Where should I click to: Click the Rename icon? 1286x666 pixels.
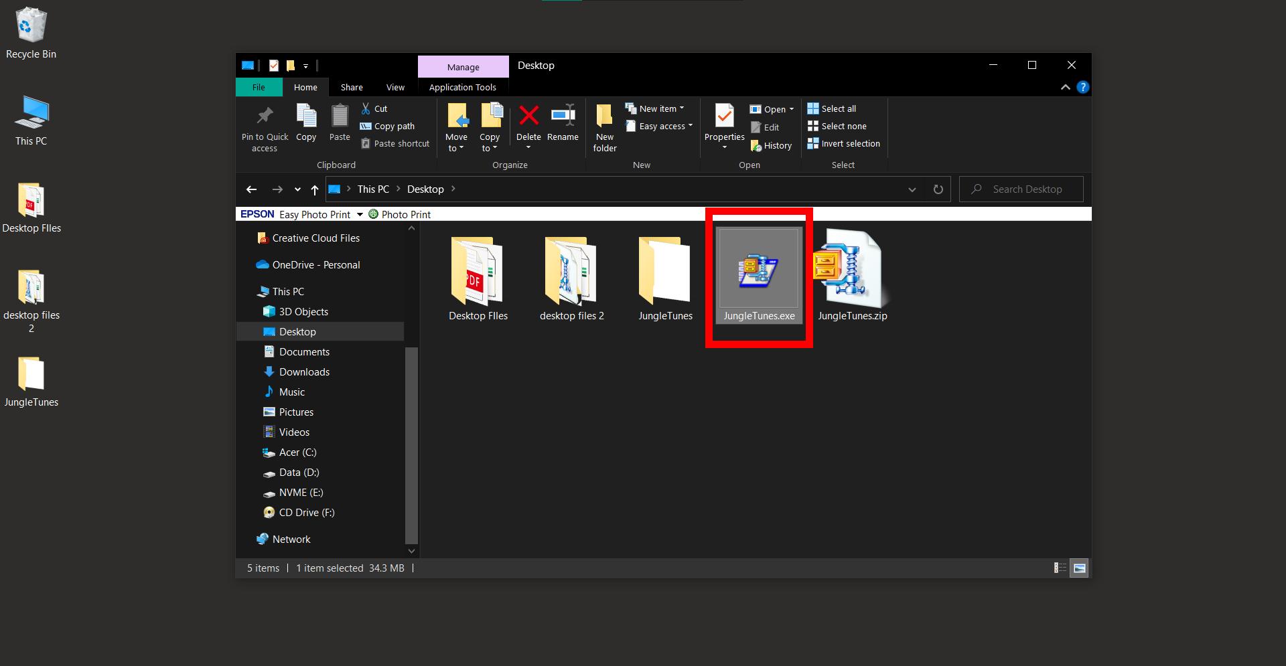click(x=563, y=124)
